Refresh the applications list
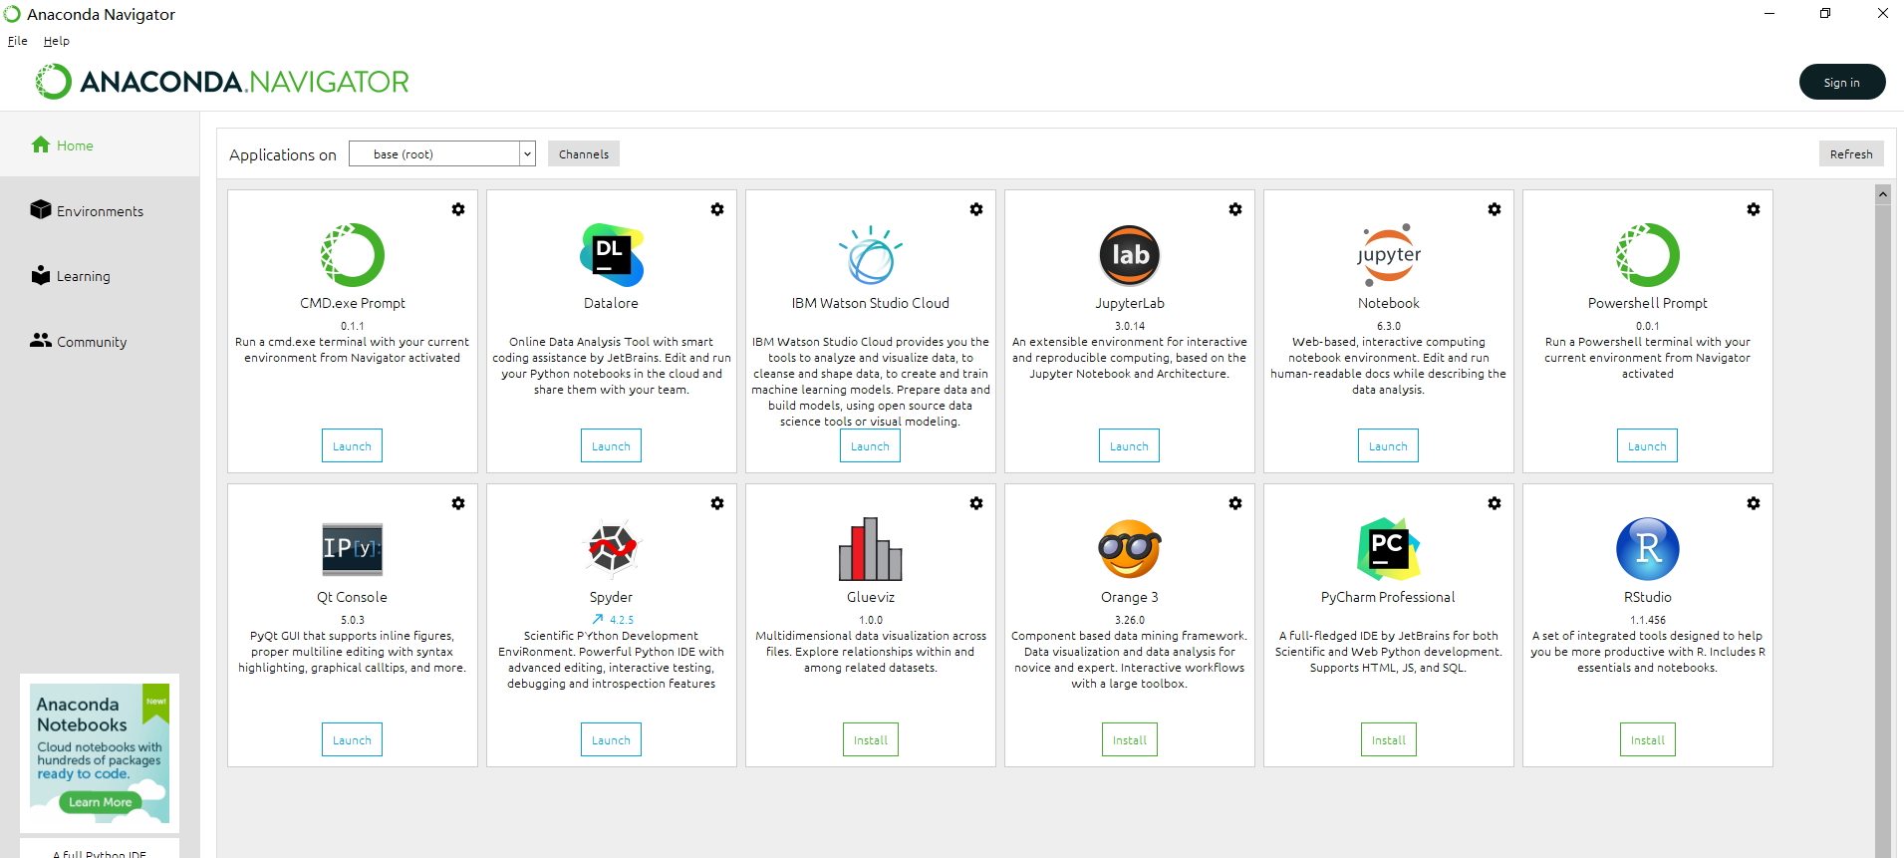The width and height of the screenshot is (1904, 858). click(1851, 154)
